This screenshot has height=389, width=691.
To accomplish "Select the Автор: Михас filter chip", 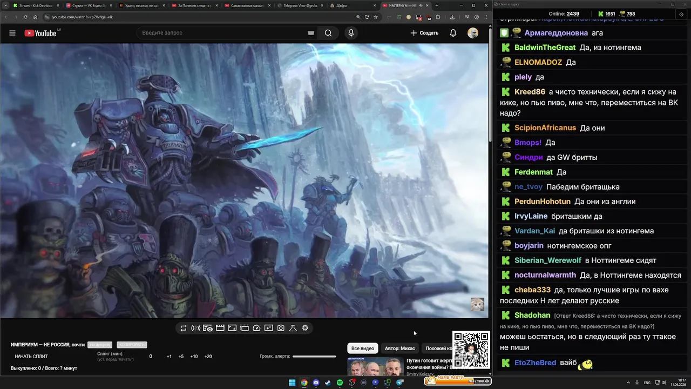I will 399,348.
